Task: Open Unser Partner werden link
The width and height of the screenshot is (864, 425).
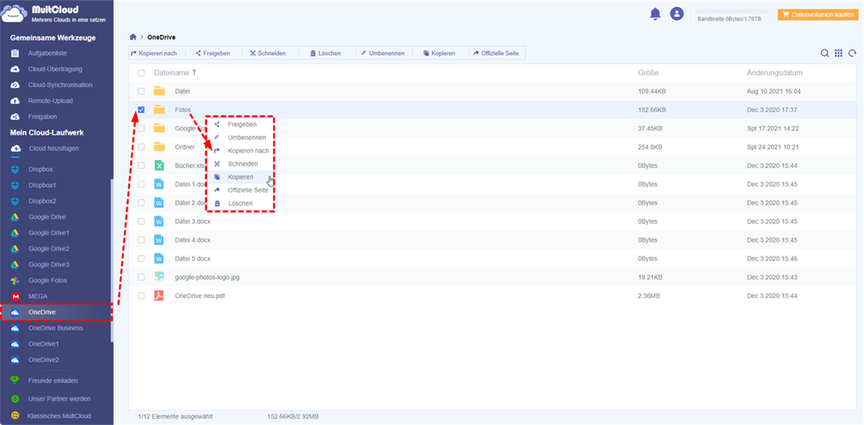Action: click(x=60, y=398)
